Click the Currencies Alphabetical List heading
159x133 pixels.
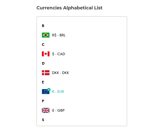pos(69,8)
